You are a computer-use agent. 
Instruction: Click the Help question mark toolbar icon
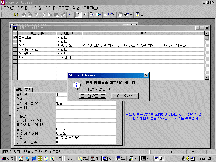pyautogui.click(x=138, y=15)
